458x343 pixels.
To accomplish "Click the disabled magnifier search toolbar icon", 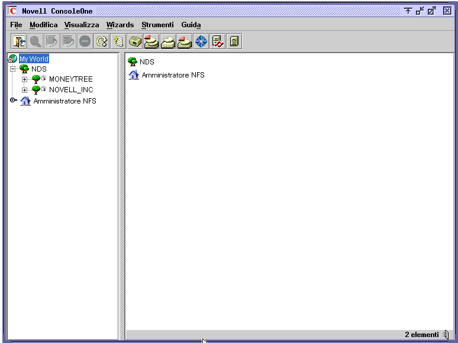I will (x=36, y=42).
